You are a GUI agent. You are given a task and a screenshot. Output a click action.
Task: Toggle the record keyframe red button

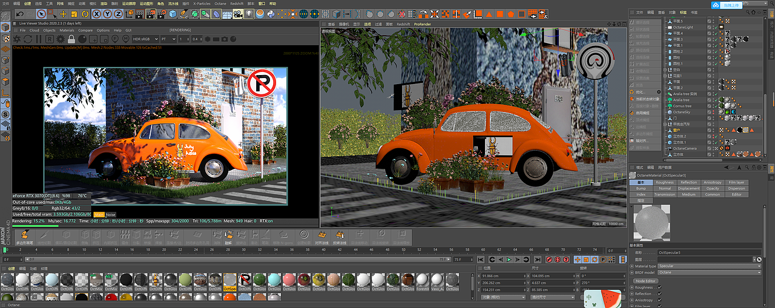[x=549, y=260]
